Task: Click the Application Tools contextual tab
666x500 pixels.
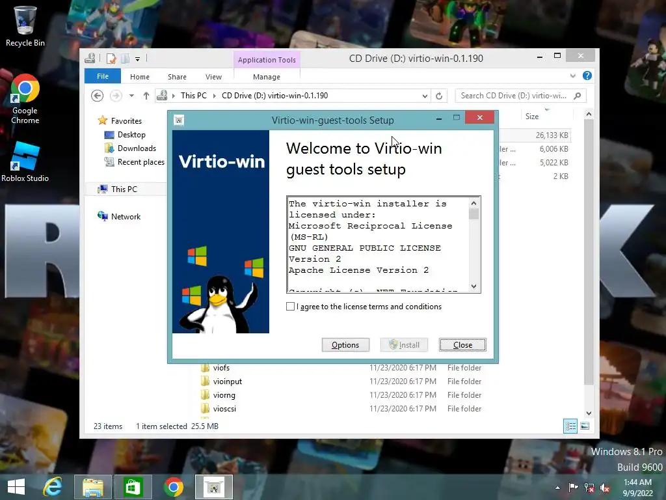Action: pos(267,60)
